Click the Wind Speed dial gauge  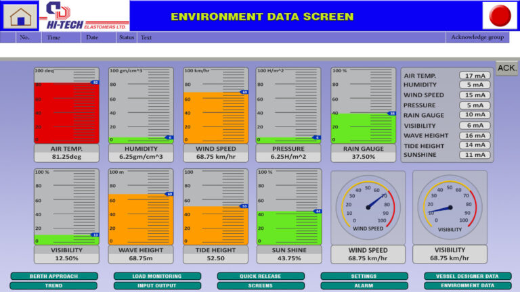click(x=367, y=206)
